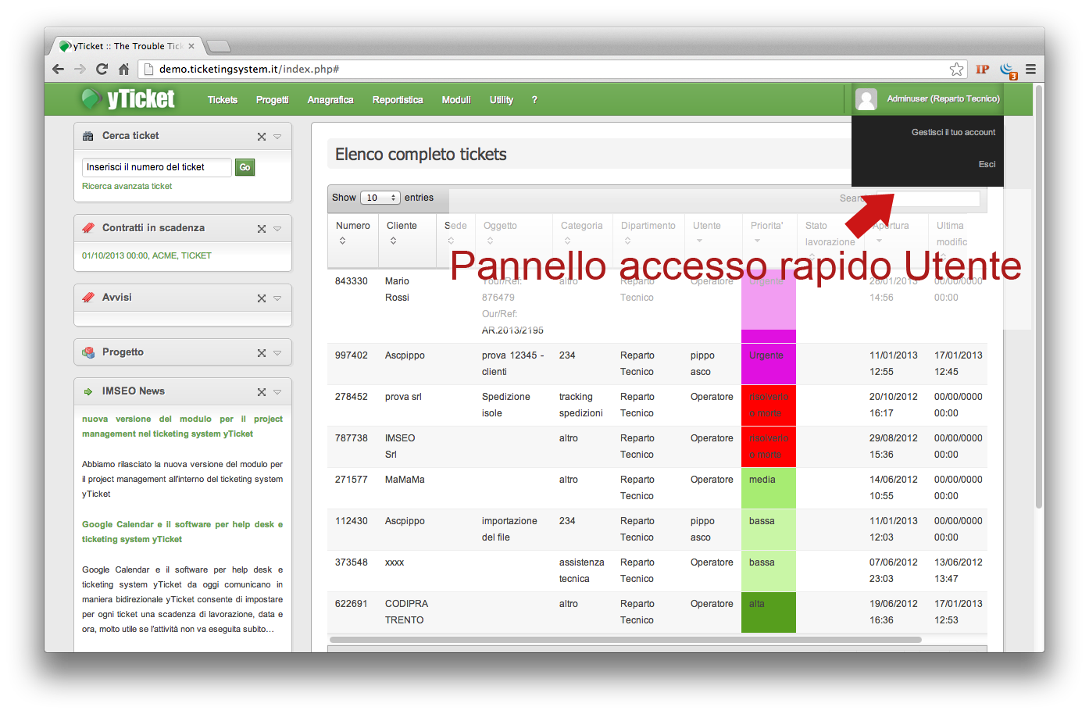Image resolution: width=1089 pixels, height=714 pixels.
Task: Collapse the Contratti in scadenza panel
Action: click(x=277, y=229)
